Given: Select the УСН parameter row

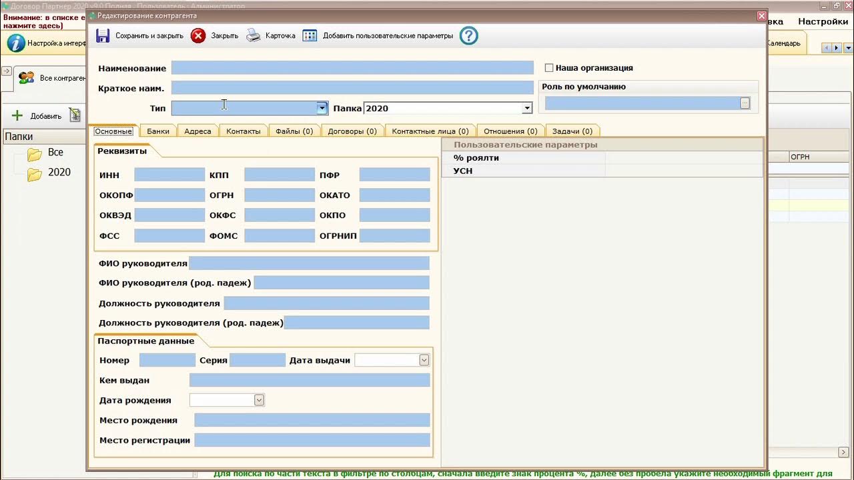Looking at the screenshot, I should pyautogui.click(x=602, y=171).
